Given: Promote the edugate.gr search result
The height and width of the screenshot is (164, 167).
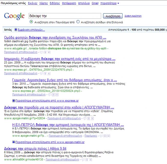Looking at the screenshot, I should click(45, 52).
